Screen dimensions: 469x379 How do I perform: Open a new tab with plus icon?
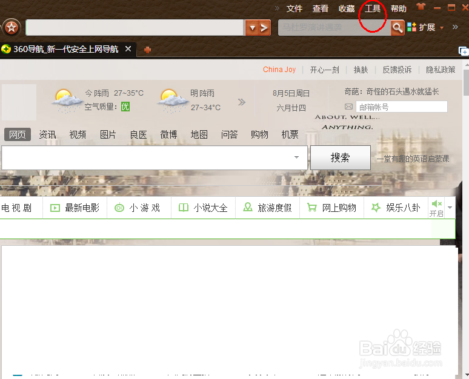(x=147, y=50)
